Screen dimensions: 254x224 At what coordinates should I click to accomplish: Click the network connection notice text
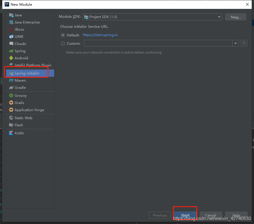pyautogui.click(x=114, y=52)
